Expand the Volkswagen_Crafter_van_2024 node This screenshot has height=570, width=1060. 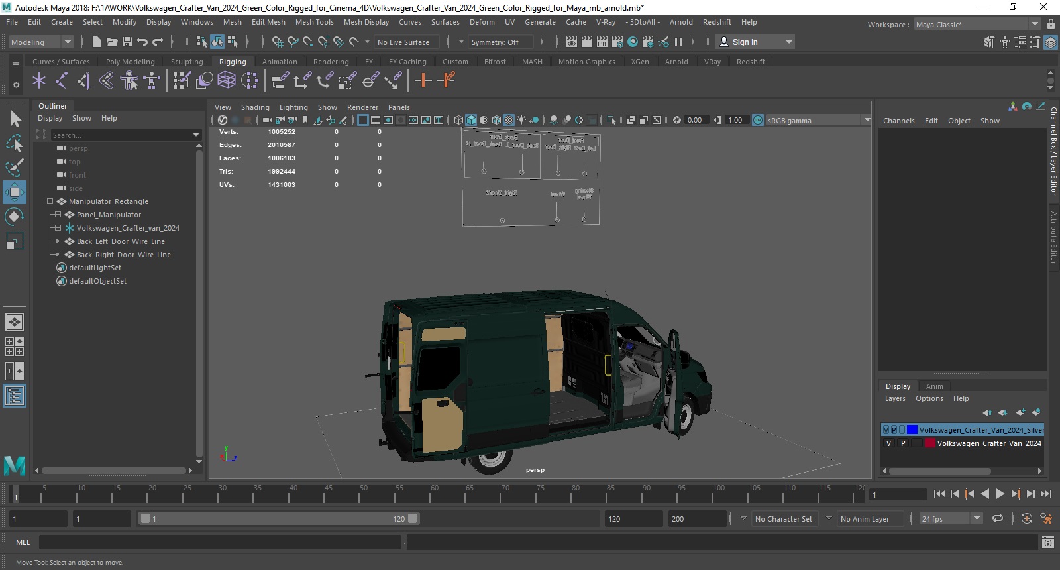point(58,228)
